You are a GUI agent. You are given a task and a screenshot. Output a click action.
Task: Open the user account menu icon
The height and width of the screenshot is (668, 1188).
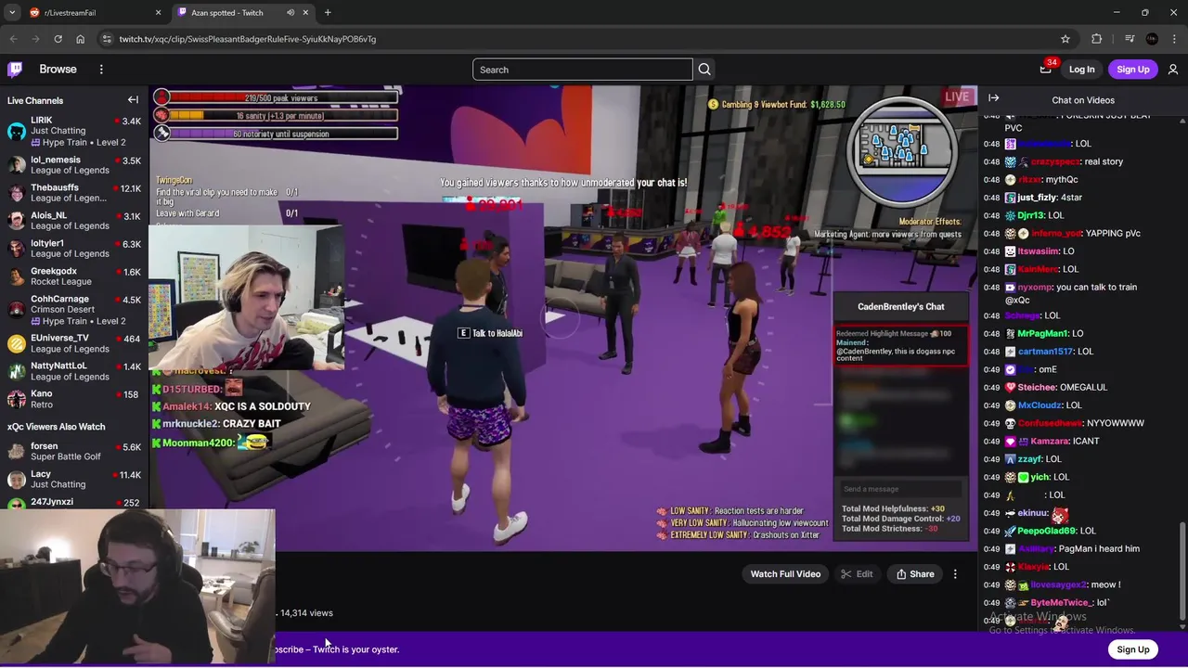1173,70
